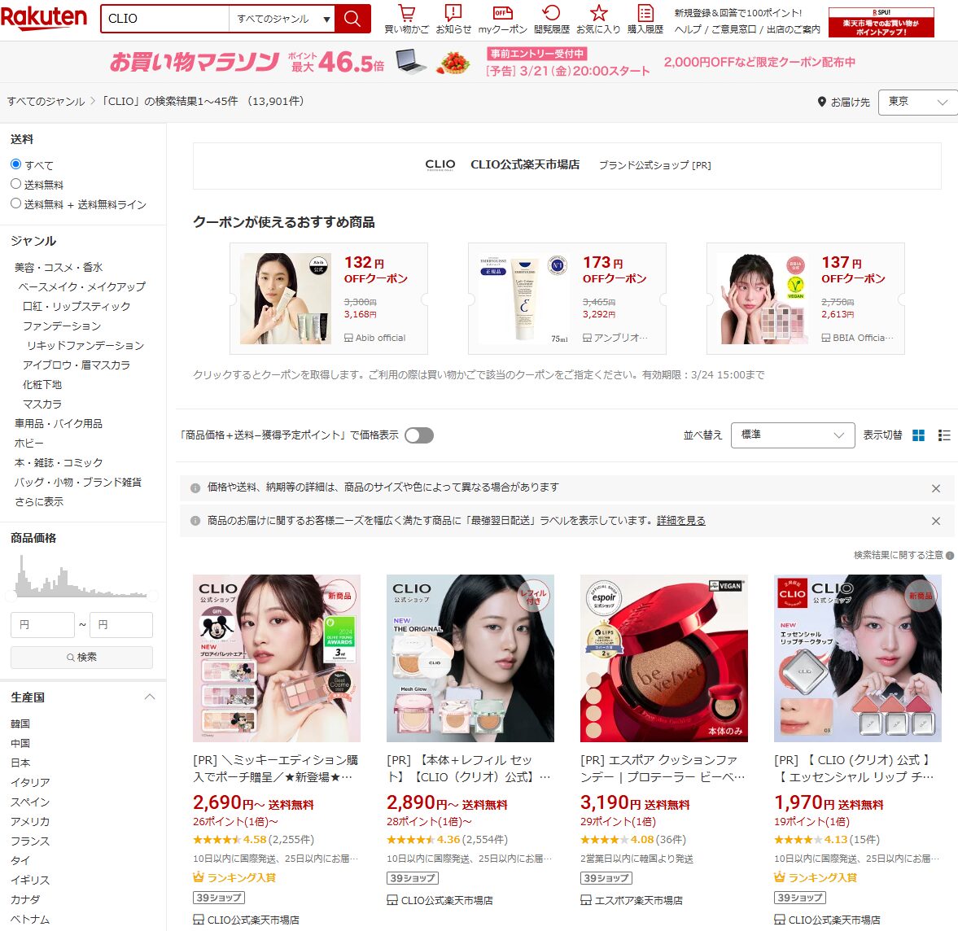Click the ご意見窓口 link
Screen dimensions: 958x931
(x=734, y=29)
